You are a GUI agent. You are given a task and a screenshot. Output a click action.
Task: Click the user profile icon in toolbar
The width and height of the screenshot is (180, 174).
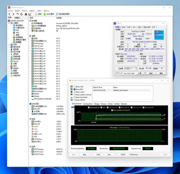pos(26,14)
